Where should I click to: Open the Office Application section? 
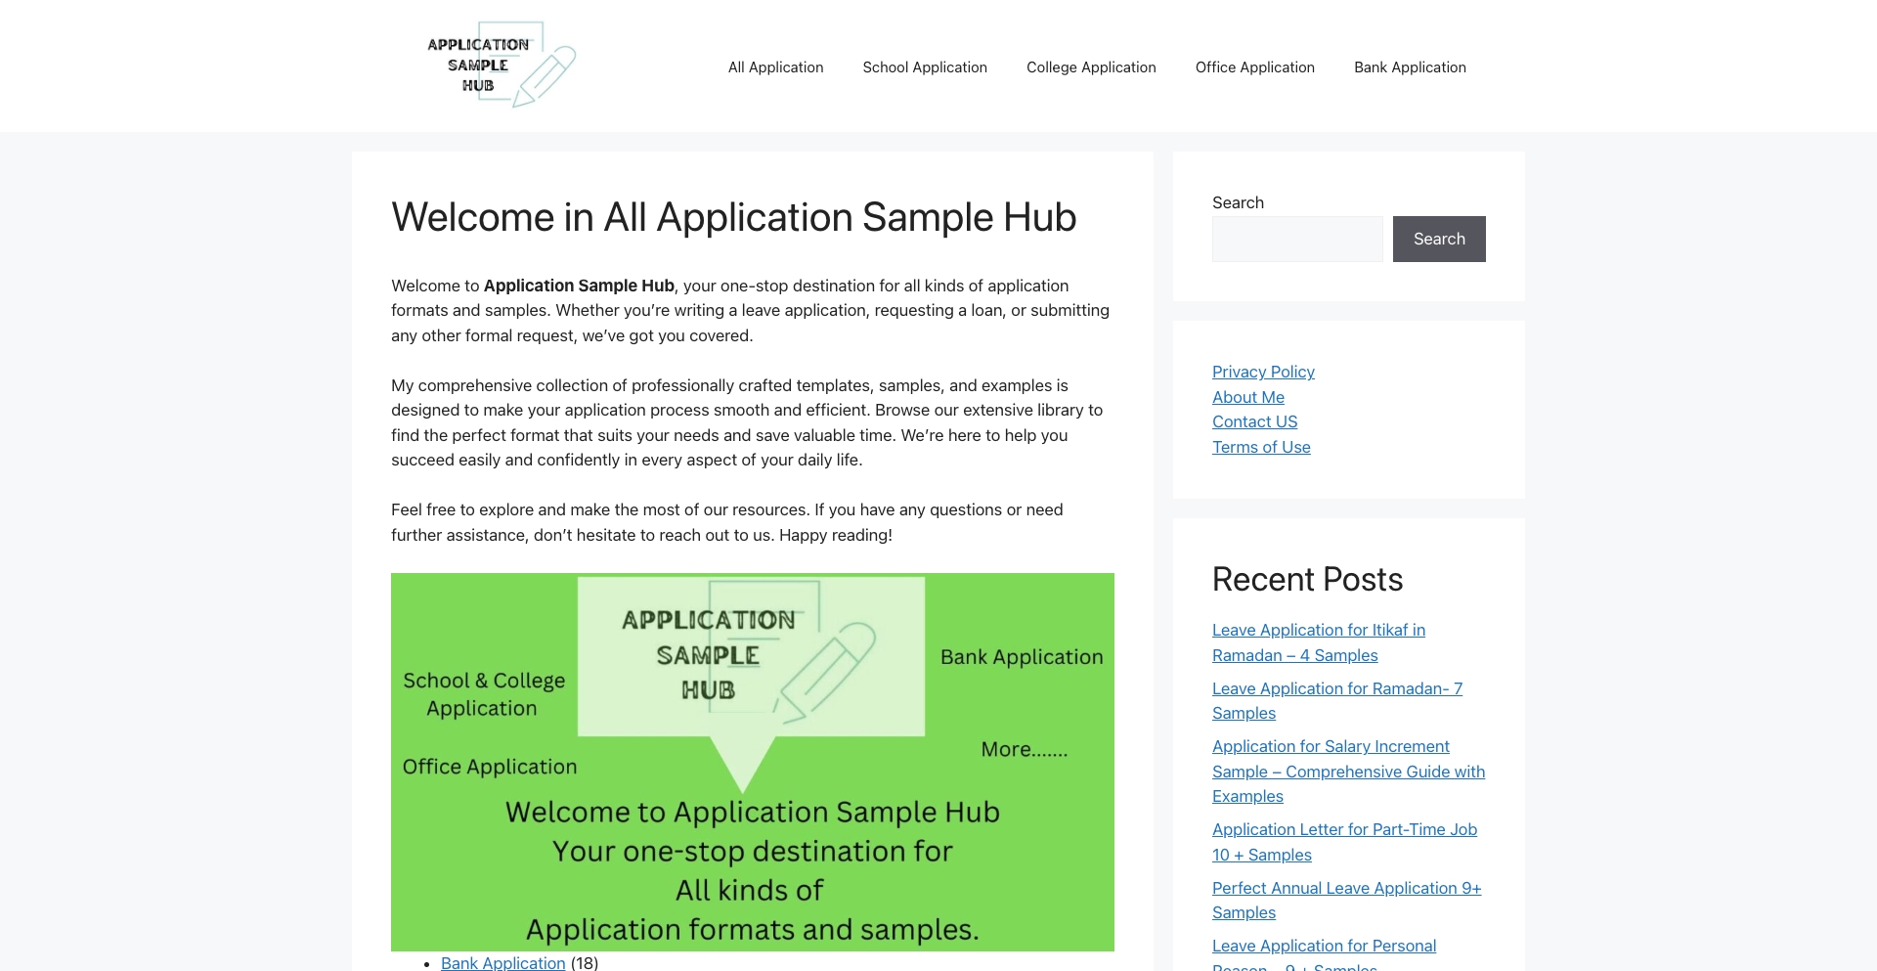[1254, 66]
